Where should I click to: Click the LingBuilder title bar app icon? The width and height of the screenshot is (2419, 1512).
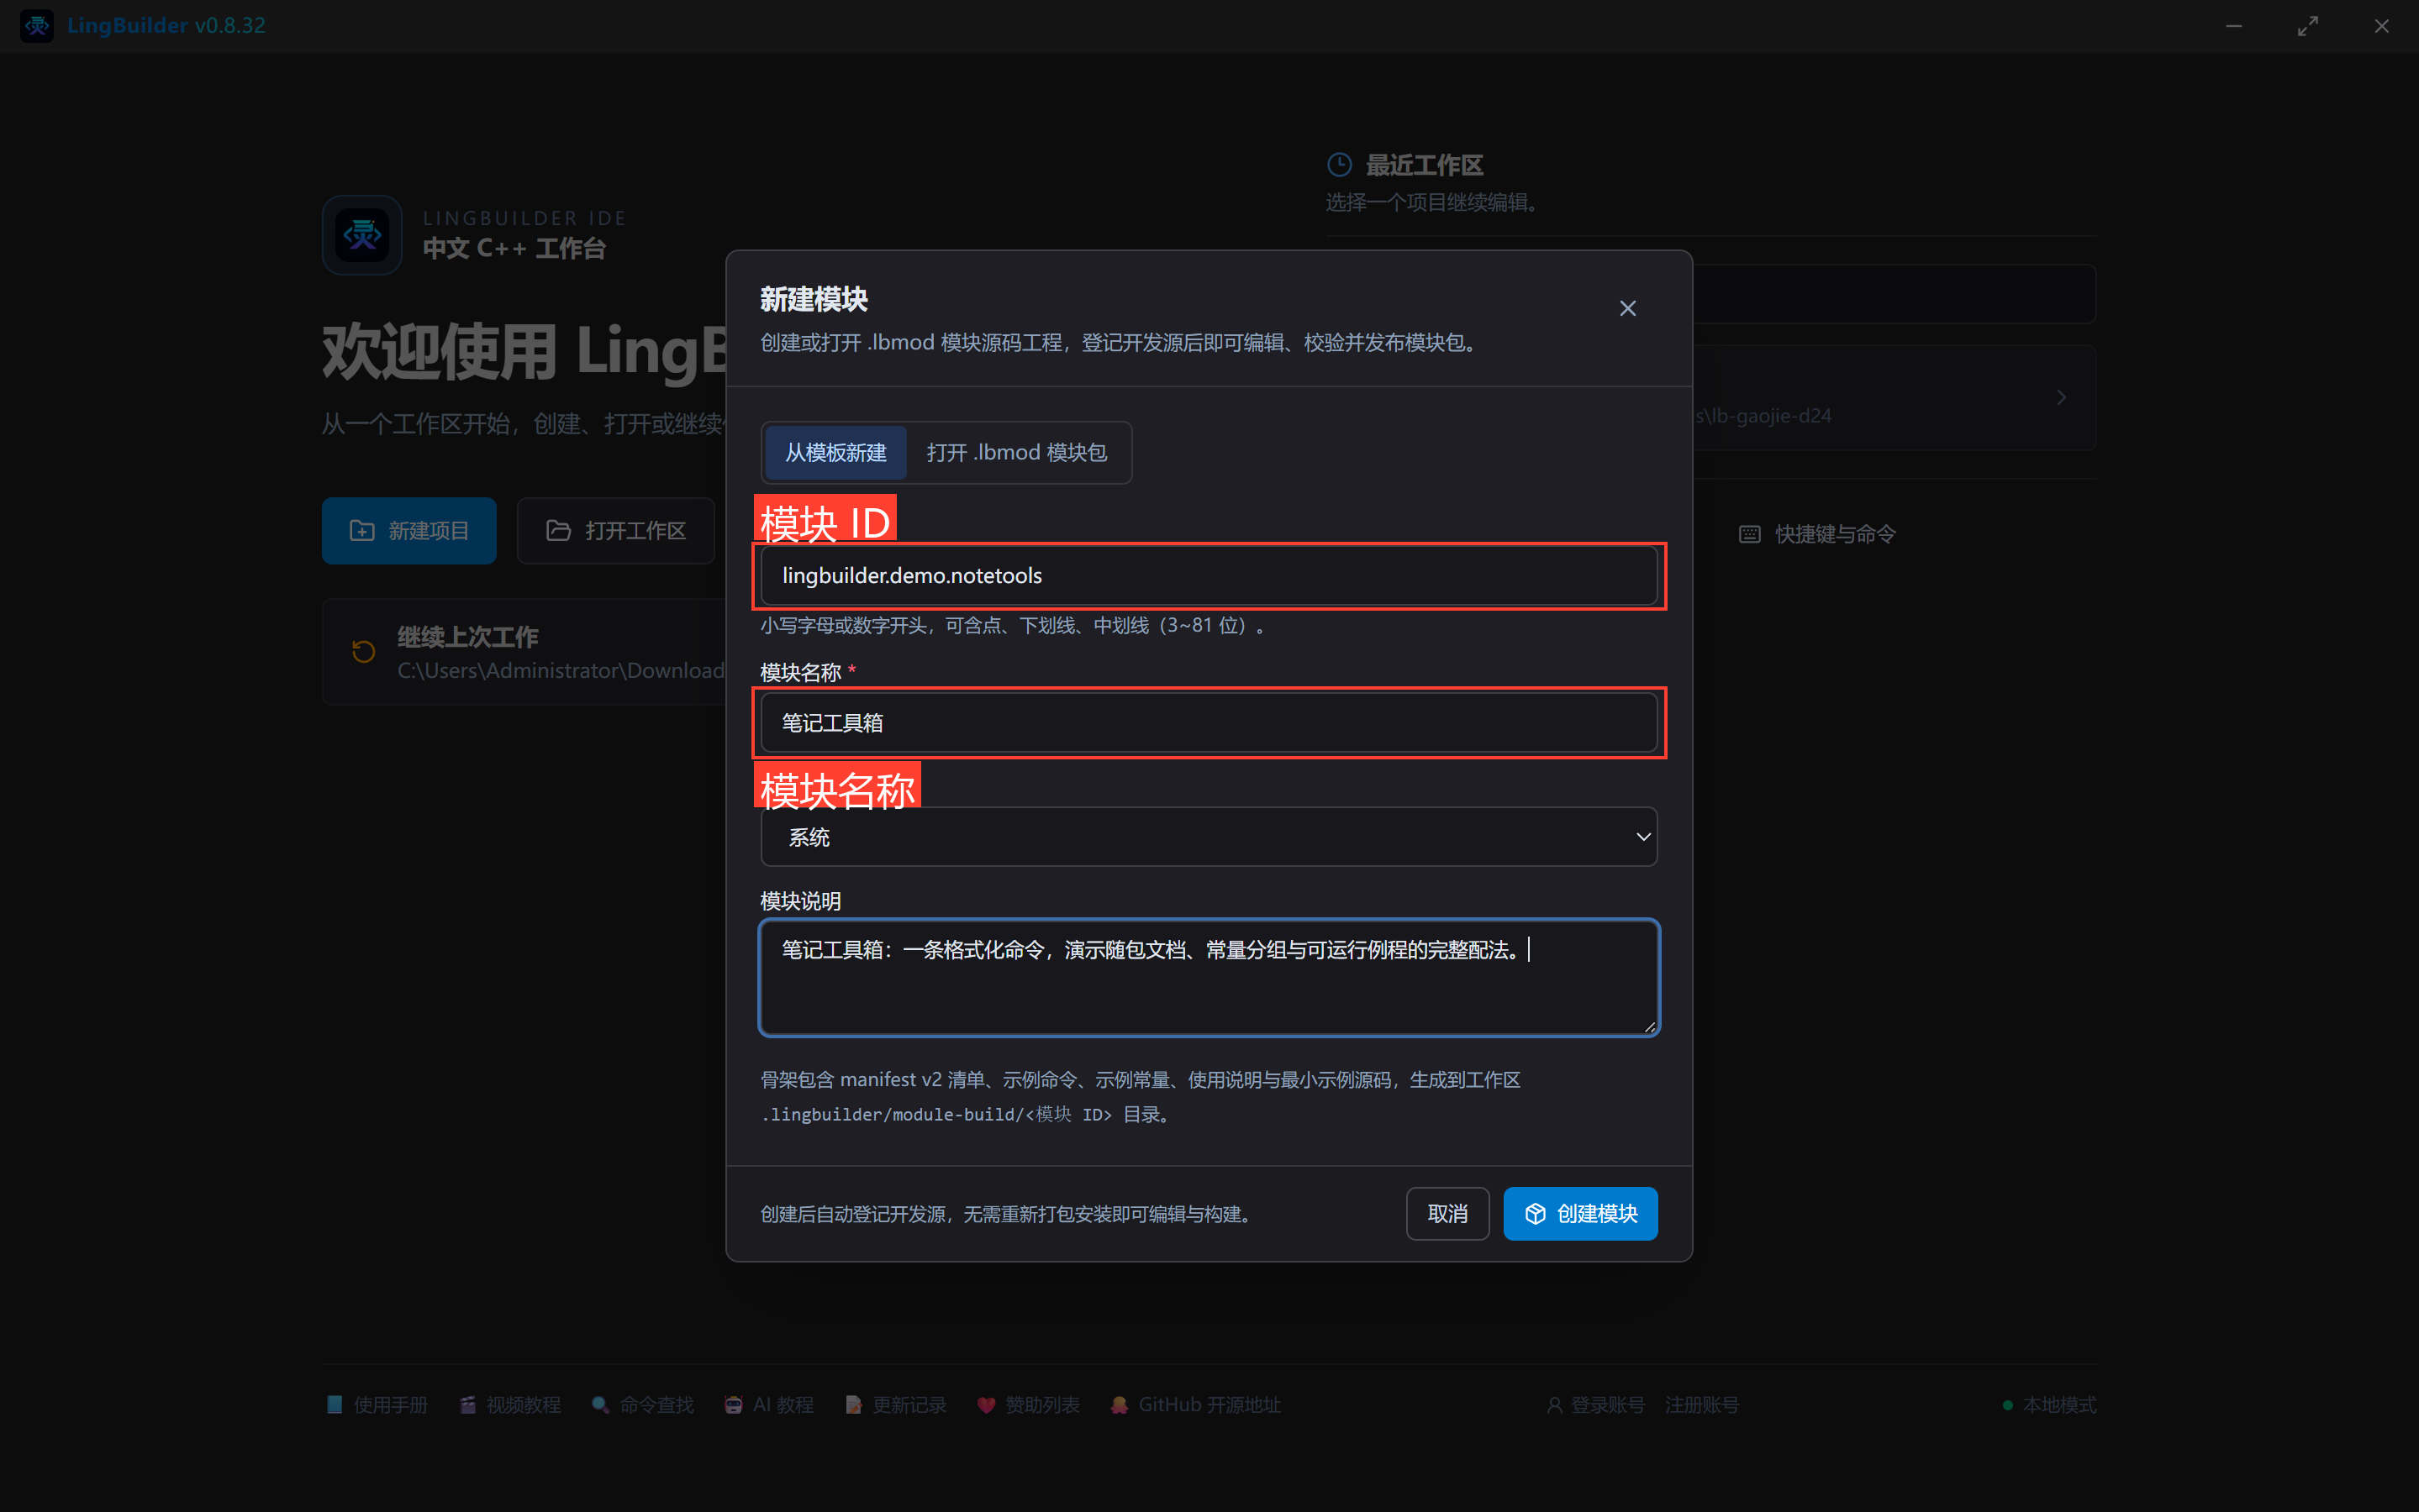tap(37, 26)
